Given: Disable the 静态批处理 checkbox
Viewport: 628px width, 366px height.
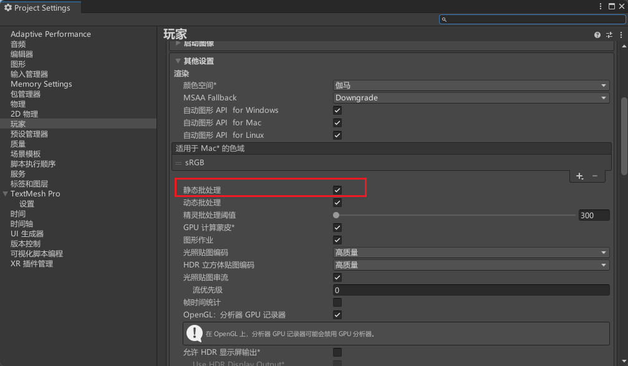Looking at the screenshot, I should [x=337, y=190].
